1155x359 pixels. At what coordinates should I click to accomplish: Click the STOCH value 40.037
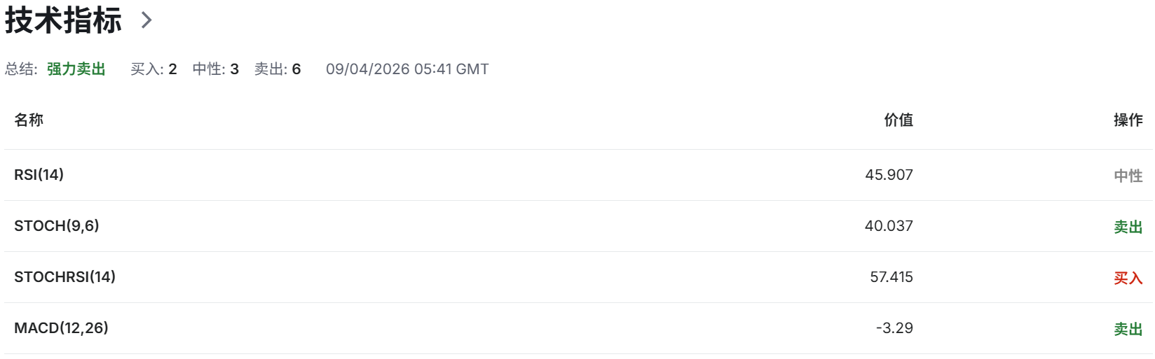(x=889, y=226)
